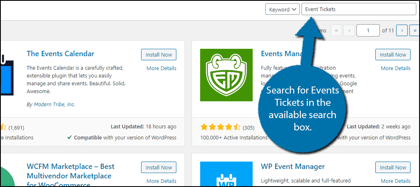Open WCFM Marketplace plugin title

[x=71, y=176]
